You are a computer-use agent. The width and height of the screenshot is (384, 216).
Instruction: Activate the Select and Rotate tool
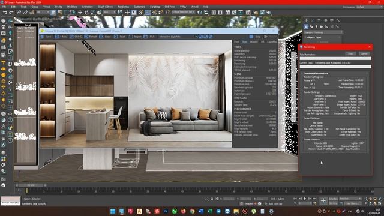(86, 13)
